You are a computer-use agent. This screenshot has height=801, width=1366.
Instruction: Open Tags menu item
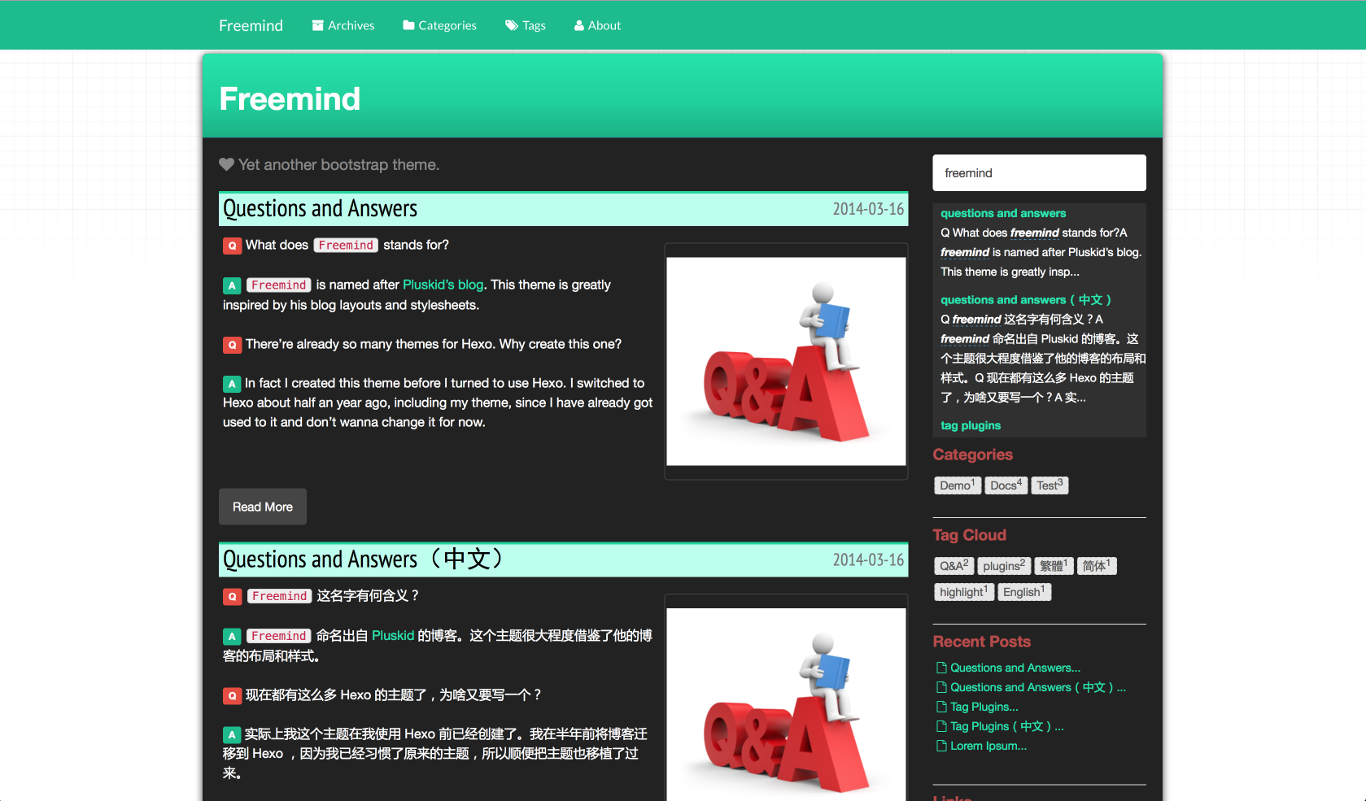click(x=526, y=25)
